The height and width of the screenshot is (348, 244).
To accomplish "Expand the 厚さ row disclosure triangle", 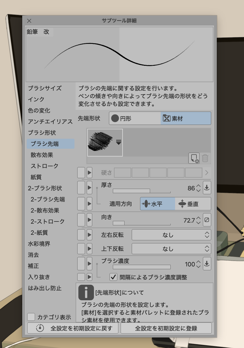I will 89,188.
